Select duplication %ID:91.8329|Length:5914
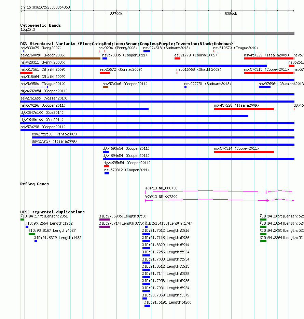 166,245
